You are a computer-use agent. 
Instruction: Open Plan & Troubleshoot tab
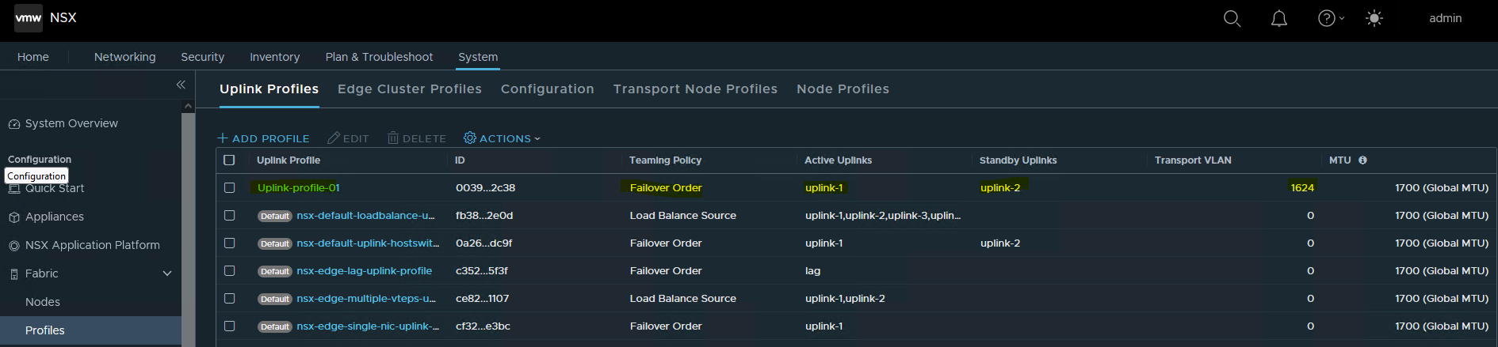(x=379, y=57)
